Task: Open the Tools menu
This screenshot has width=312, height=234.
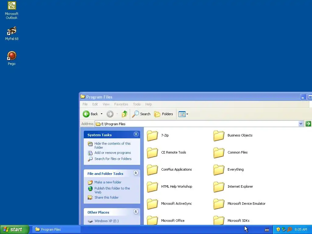Action: [137, 104]
